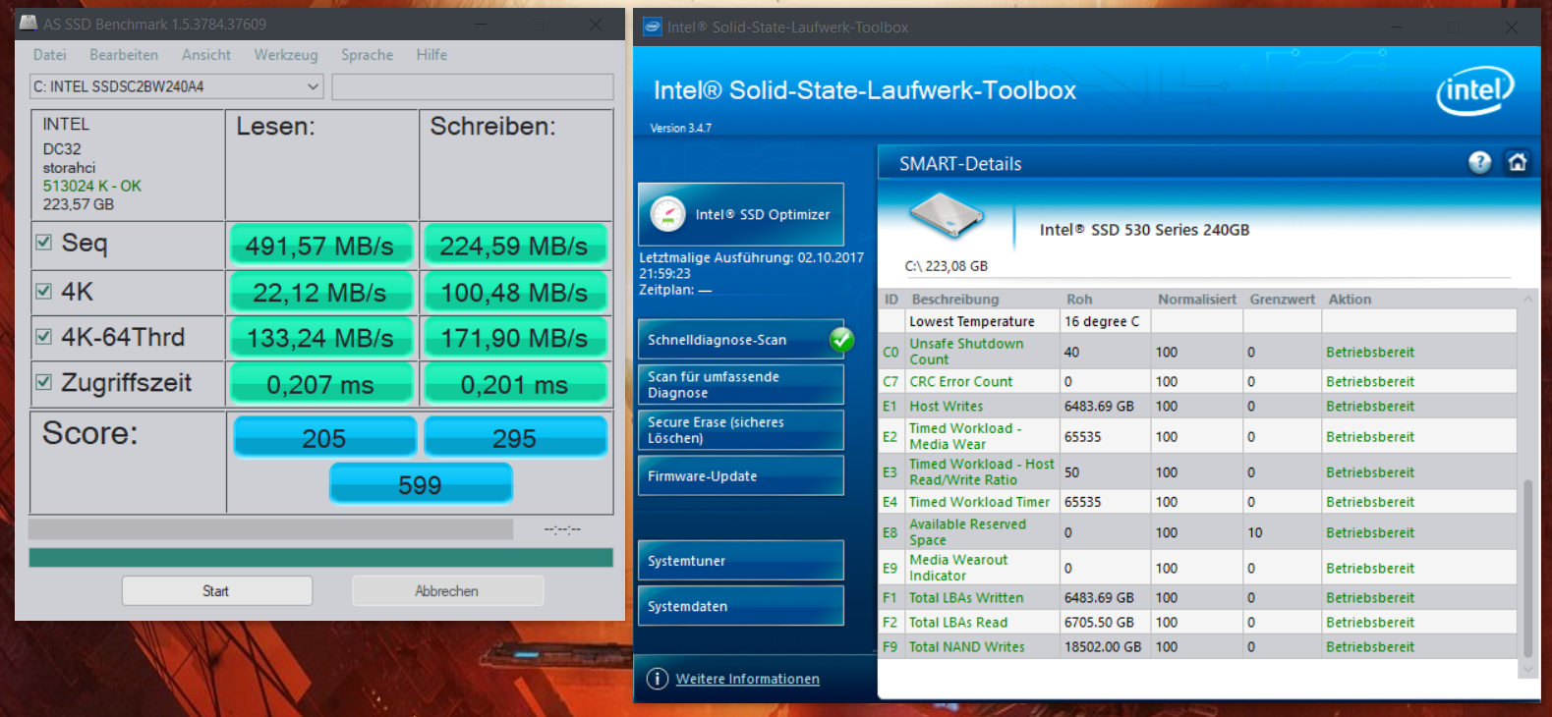Open Firmware-Update
Image resolution: width=1552 pixels, height=717 pixels.
[741, 475]
